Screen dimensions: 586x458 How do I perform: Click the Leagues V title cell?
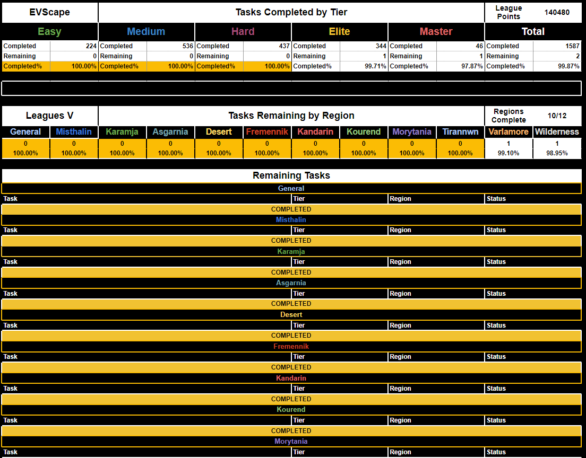coord(50,116)
